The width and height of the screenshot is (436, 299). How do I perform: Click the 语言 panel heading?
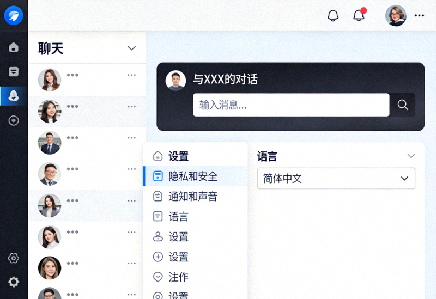click(267, 156)
